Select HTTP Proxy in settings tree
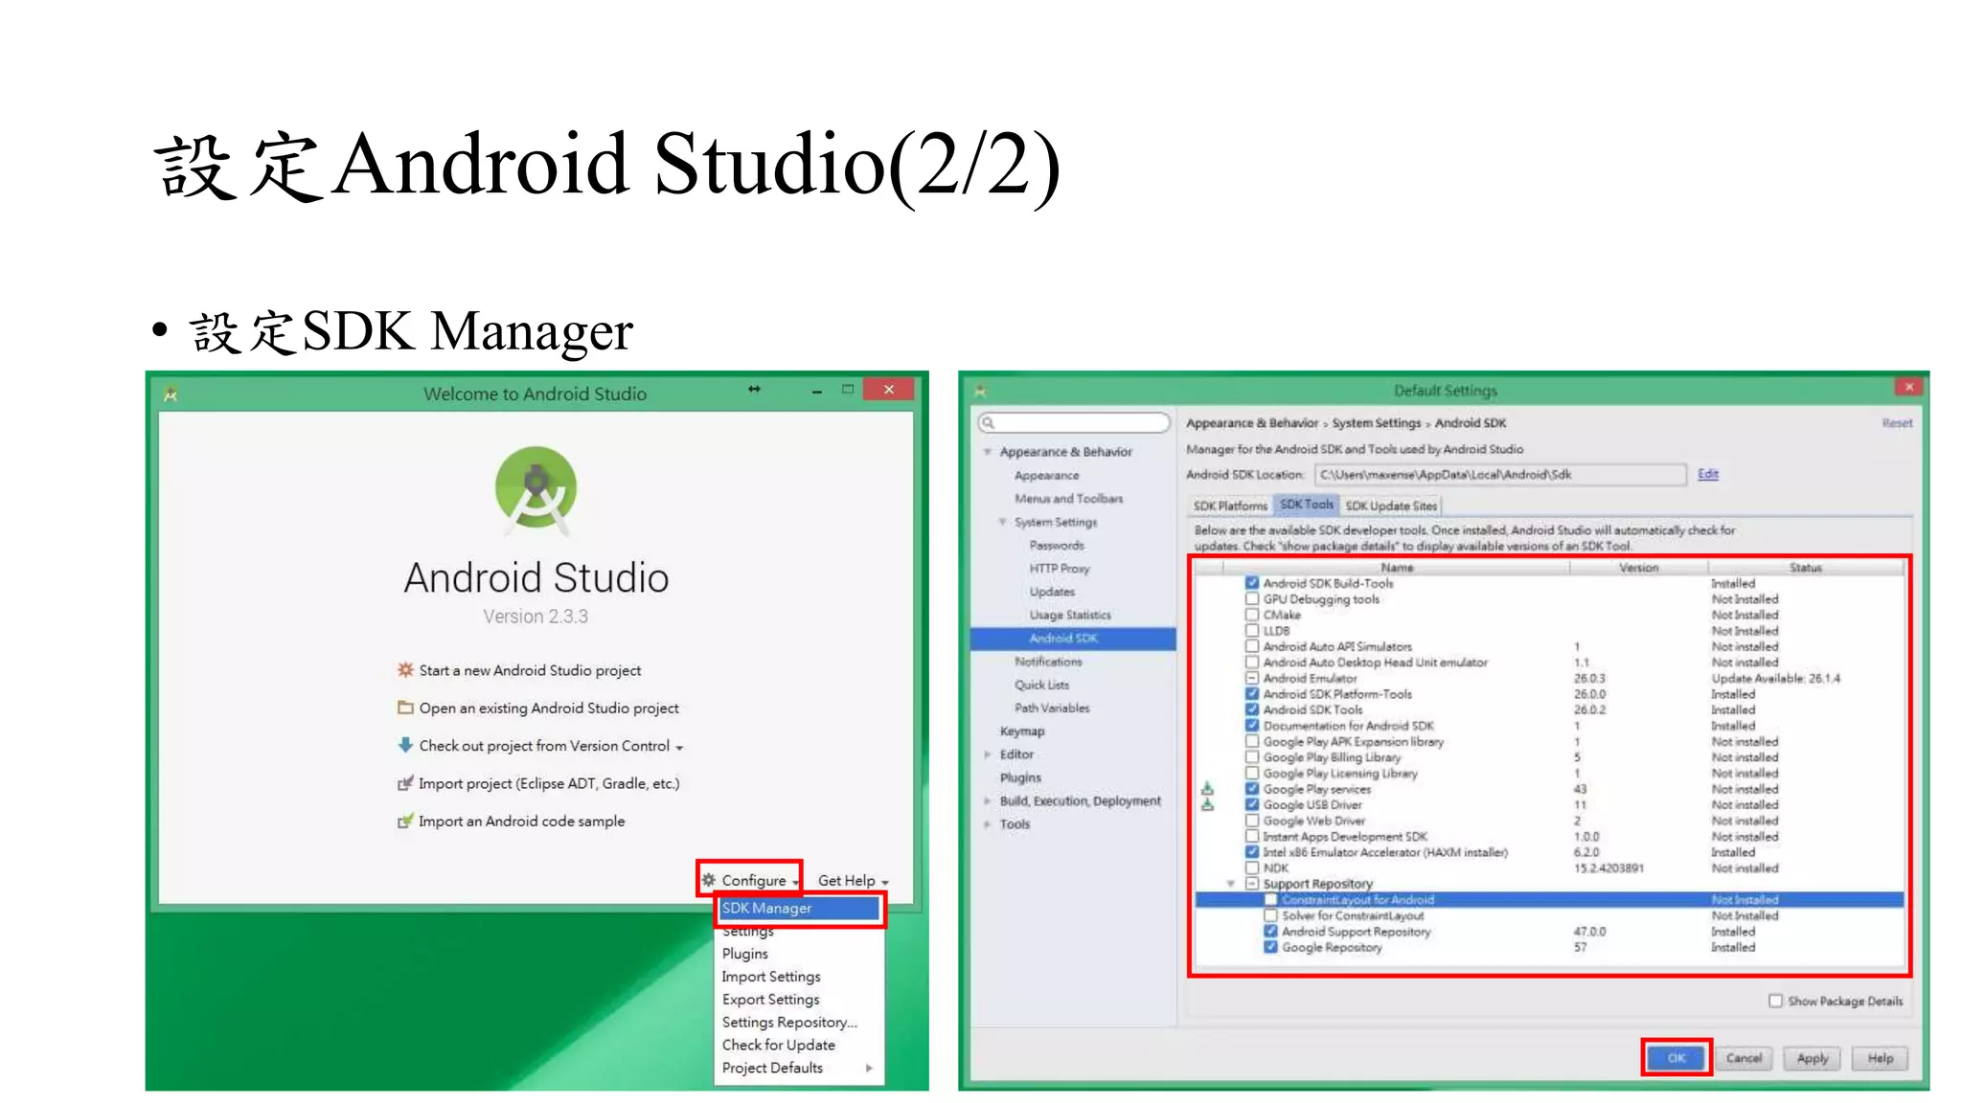Screen dimensions: 1962x1103 click(1060, 568)
